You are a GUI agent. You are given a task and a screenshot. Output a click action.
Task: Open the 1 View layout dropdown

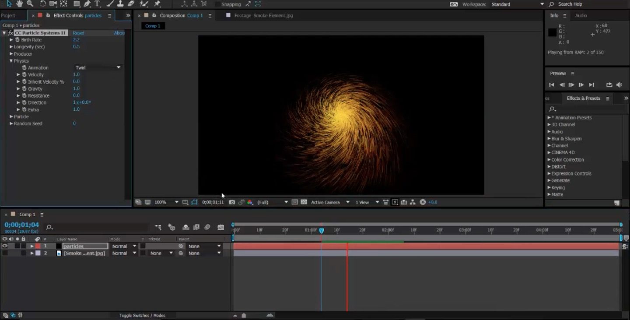click(x=367, y=202)
